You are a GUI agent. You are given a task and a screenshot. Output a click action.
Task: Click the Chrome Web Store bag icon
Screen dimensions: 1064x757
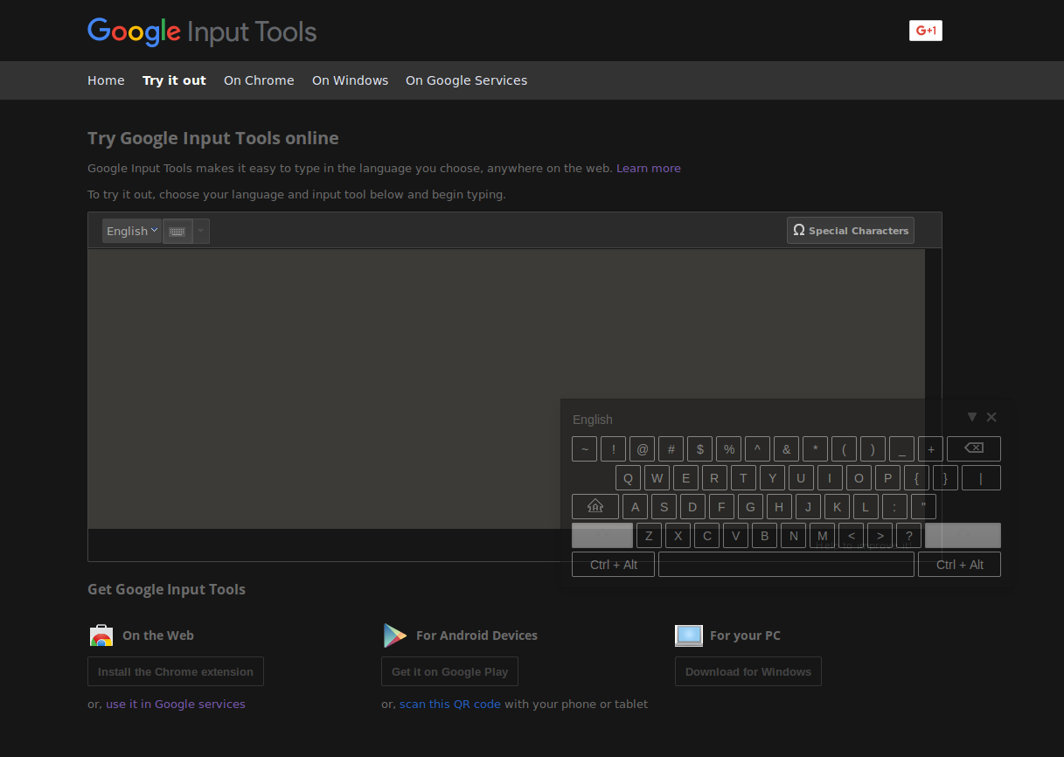(x=101, y=635)
